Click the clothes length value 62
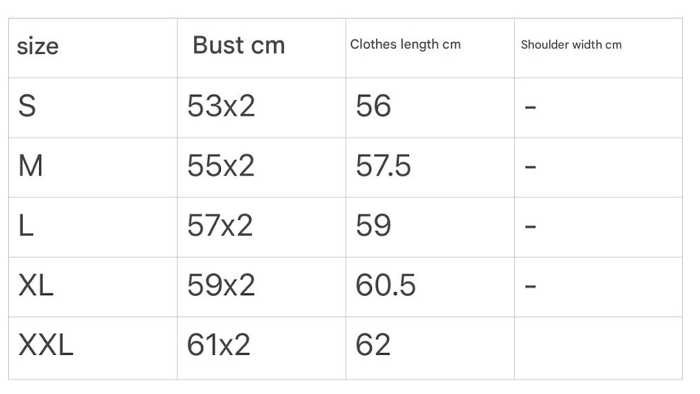This screenshot has height=394, width=700. click(x=373, y=345)
